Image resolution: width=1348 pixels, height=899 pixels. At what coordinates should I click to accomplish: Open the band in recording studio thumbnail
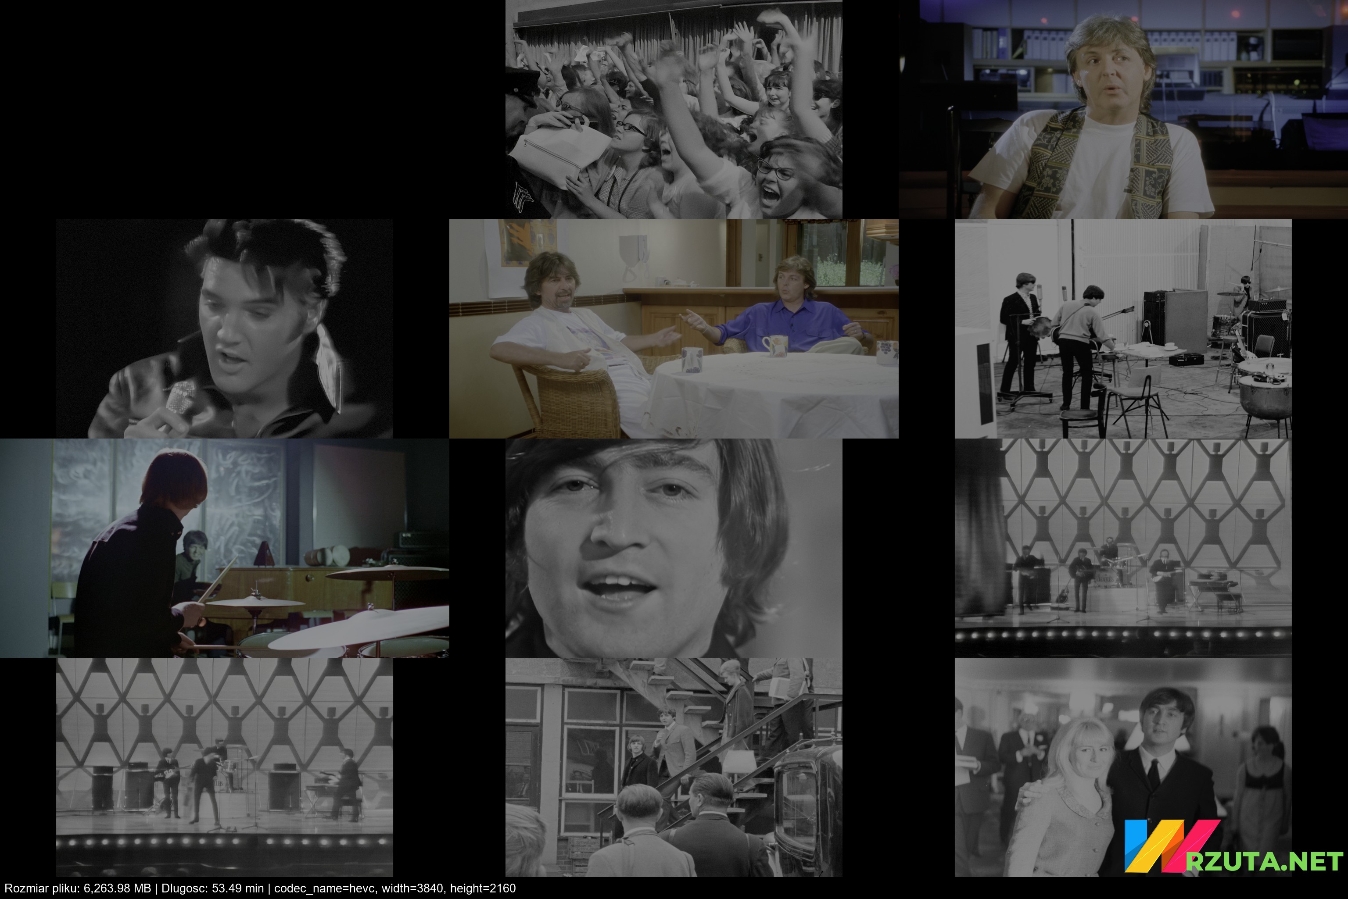pyautogui.click(x=1122, y=328)
